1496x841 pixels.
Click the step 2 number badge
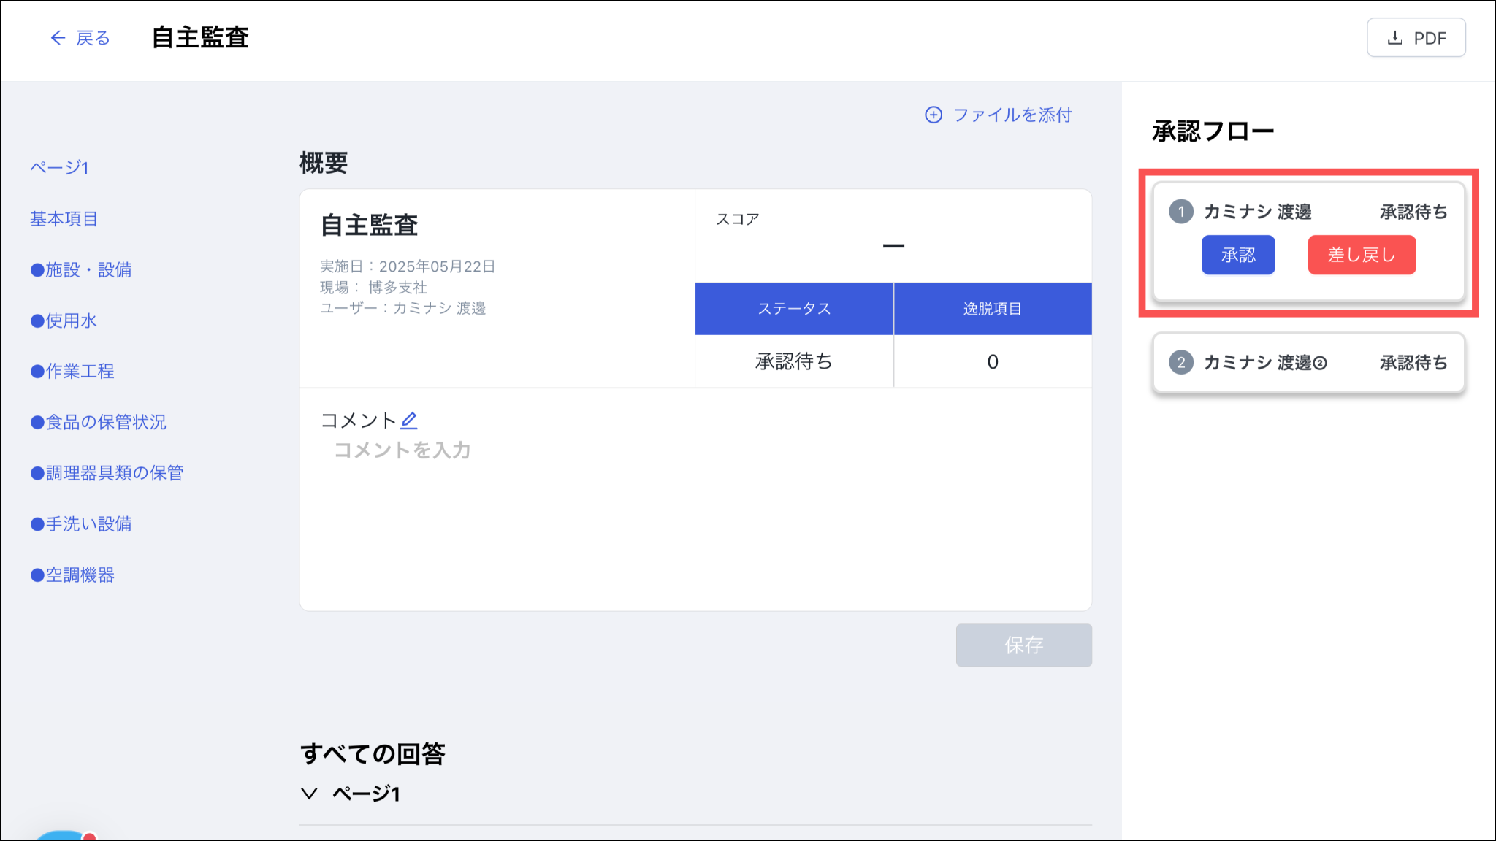1180,362
